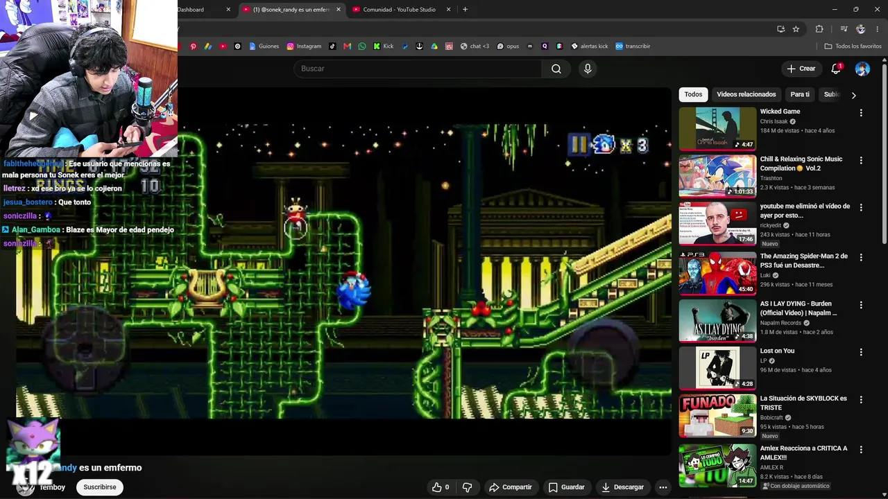This screenshot has height=499, width=888.
Task: Bookmark page with the star icon
Action: 796,29
